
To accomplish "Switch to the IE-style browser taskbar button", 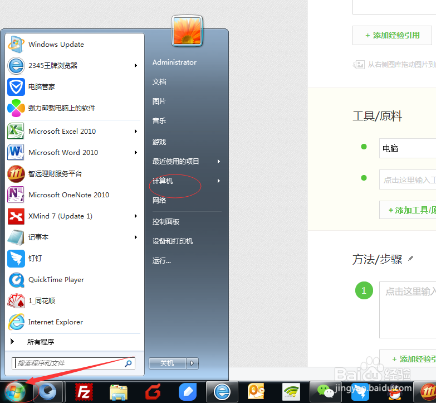I will [222, 392].
